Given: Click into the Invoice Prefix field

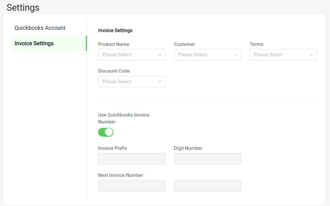Looking at the screenshot, I should point(132,159).
